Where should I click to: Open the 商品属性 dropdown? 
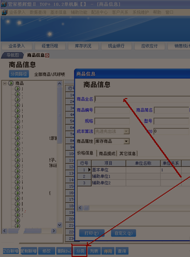point(126,142)
